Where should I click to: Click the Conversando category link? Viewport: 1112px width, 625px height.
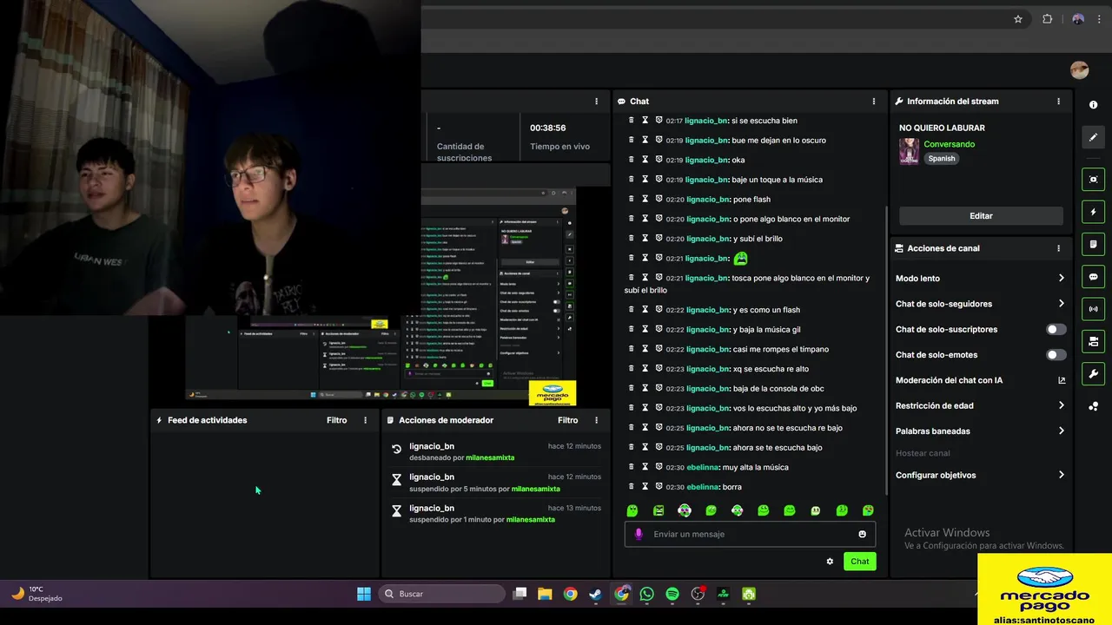949,144
